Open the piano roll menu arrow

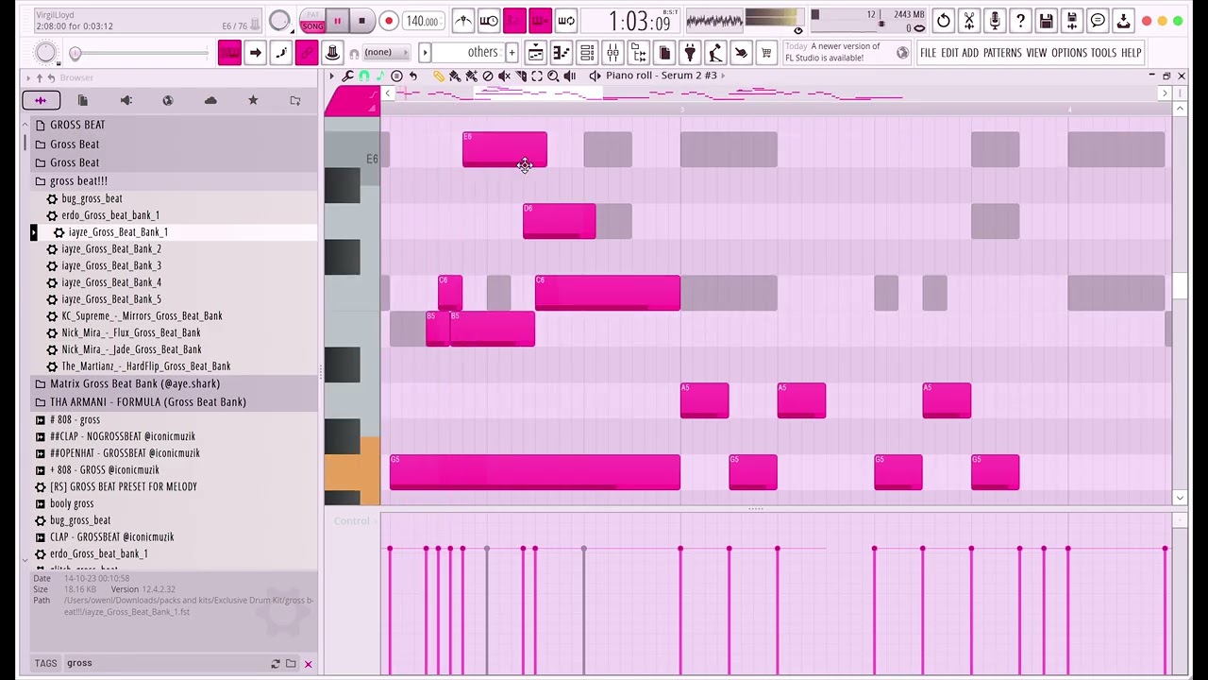point(331,76)
